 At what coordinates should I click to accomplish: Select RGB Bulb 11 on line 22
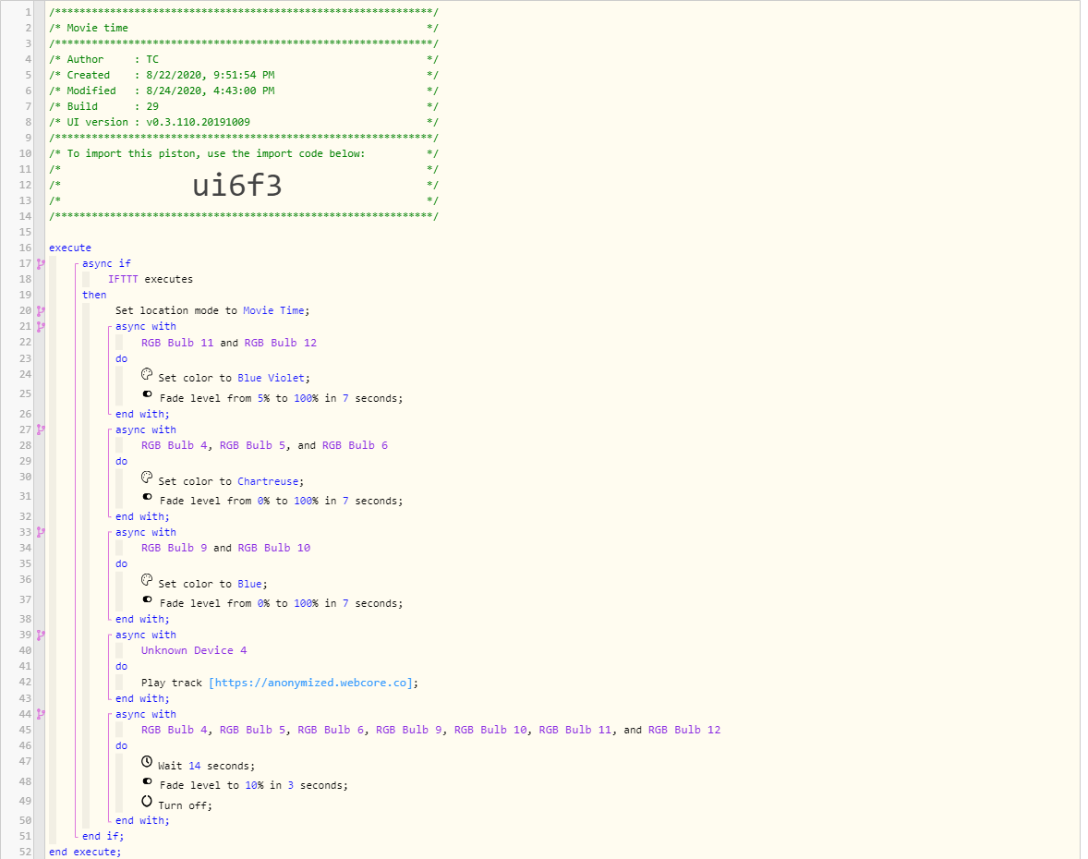(x=177, y=343)
